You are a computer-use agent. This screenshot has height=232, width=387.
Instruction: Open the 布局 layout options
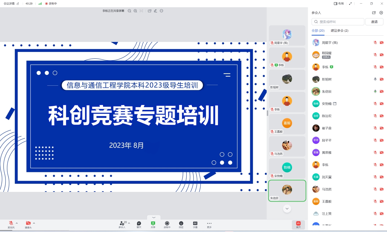[339, 4]
